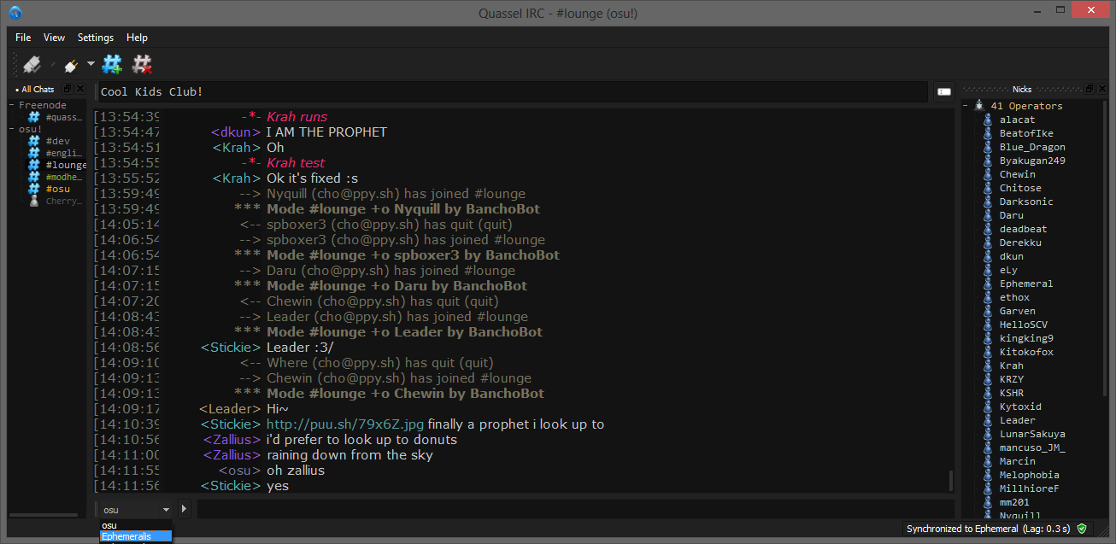Select BeatofIke in the Nicks list

1026,133
